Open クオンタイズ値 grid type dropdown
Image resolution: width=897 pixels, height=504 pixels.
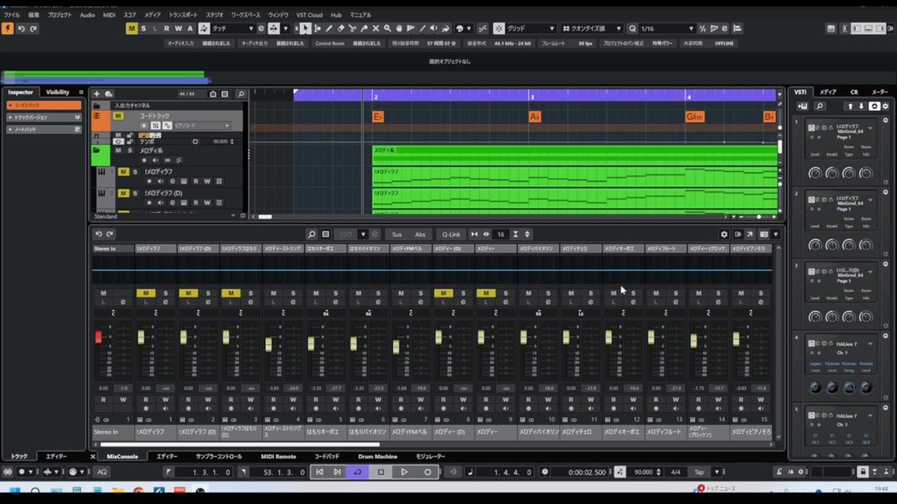592,28
